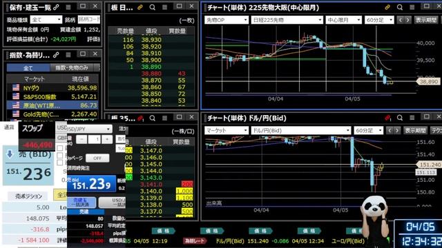Click the quantity input field showing 1
Viewport: 442px width, 248px height.
[95, 139]
